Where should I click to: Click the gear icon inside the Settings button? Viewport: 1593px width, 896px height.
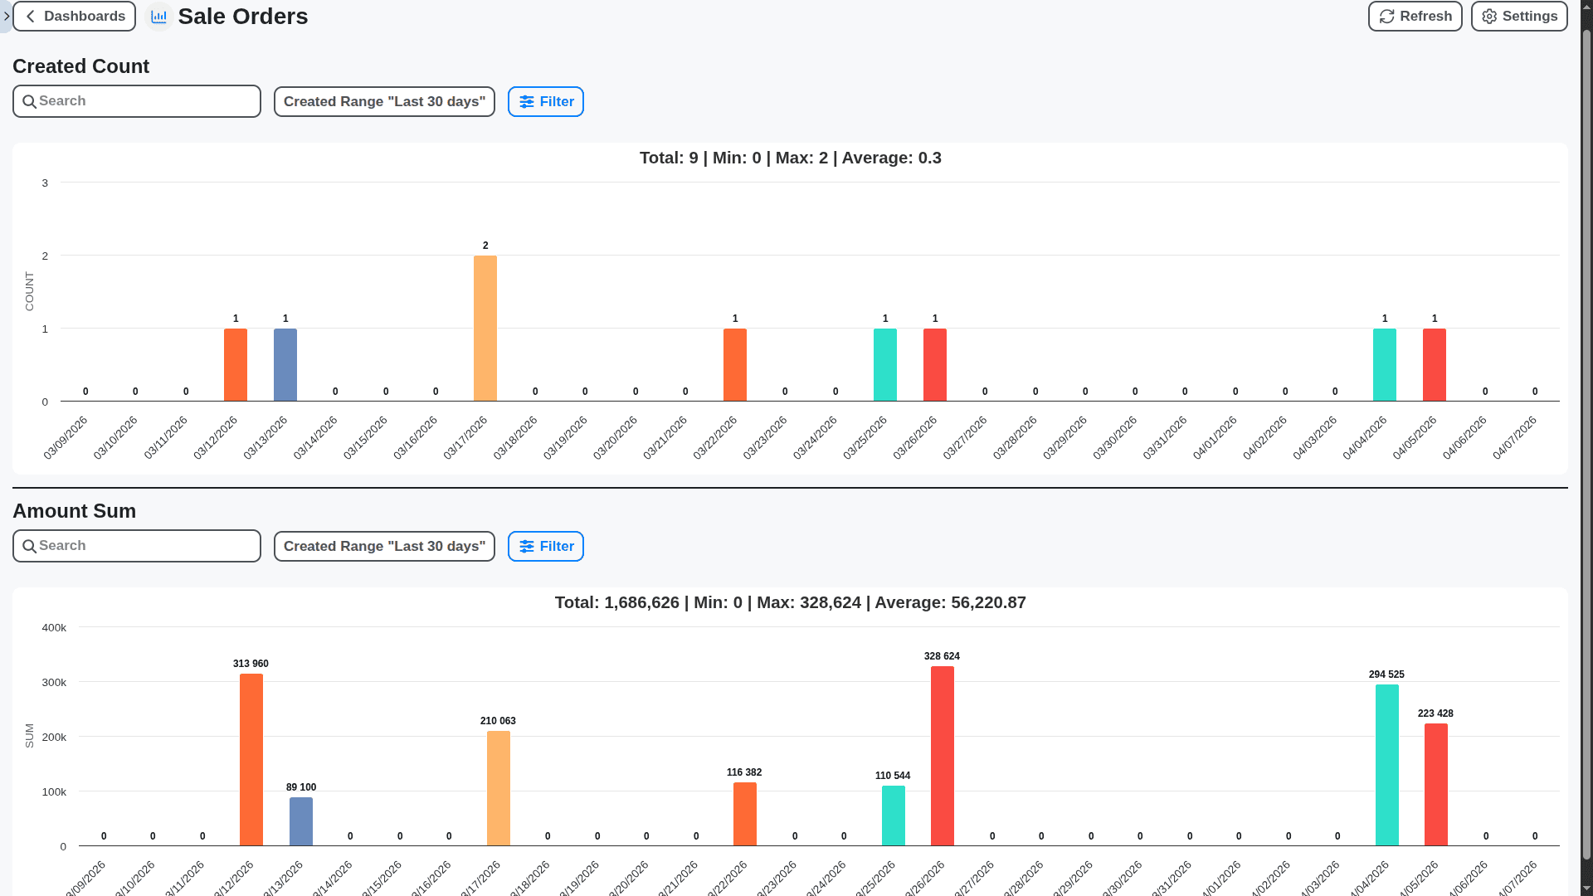pos(1488,16)
